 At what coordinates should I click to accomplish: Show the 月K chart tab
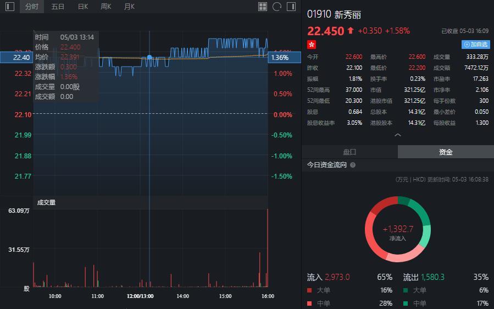(129, 7)
